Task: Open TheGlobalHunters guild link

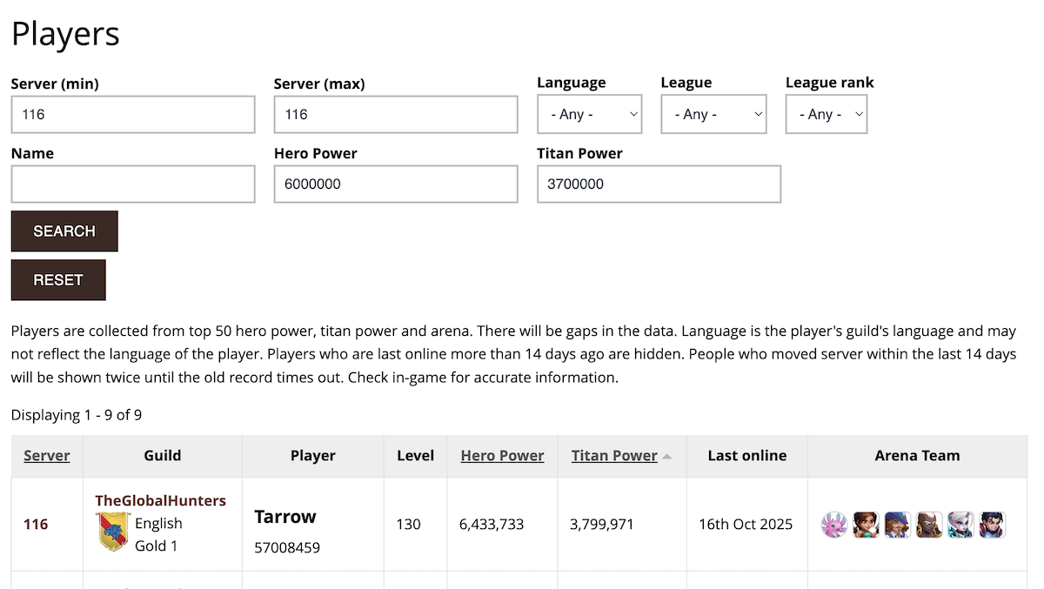Action: pyautogui.click(x=160, y=501)
